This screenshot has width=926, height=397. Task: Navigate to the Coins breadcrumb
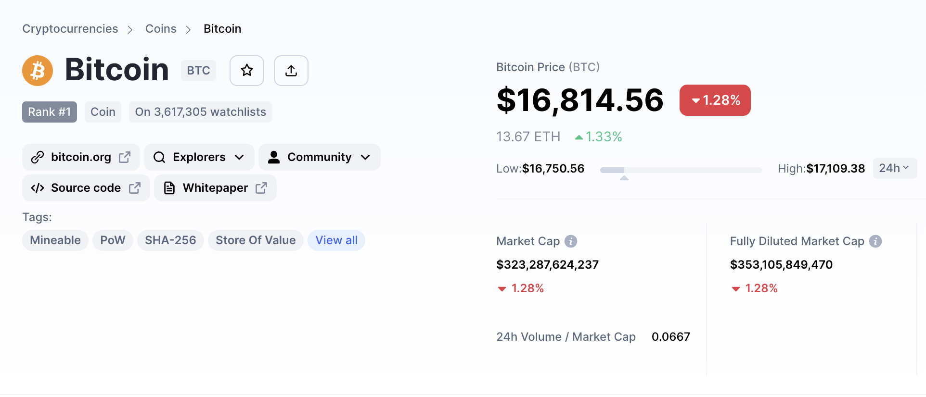[161, 29]
